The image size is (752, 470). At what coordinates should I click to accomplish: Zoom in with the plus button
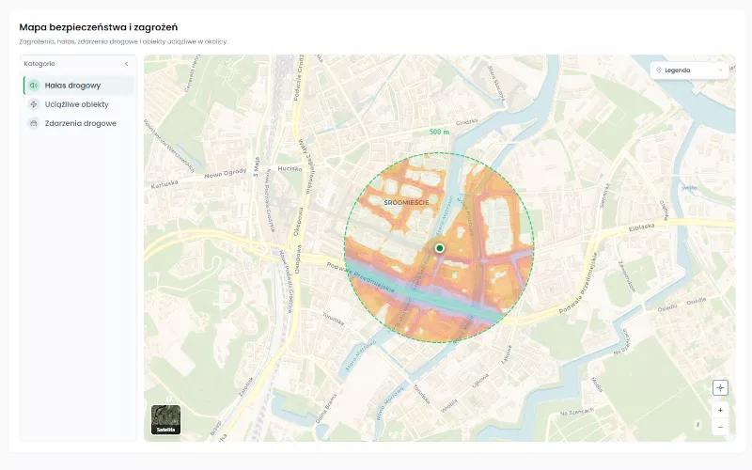pos(720,410)
